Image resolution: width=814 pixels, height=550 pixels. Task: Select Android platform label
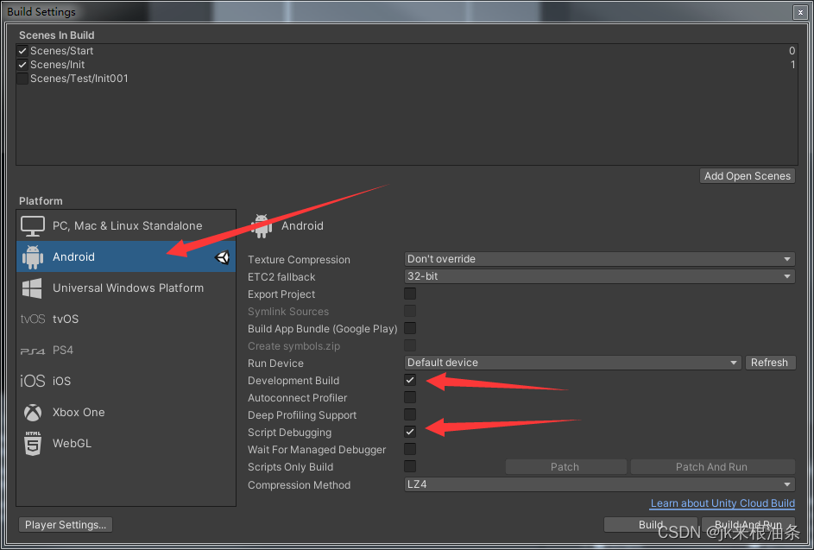(x=73, y=256)
